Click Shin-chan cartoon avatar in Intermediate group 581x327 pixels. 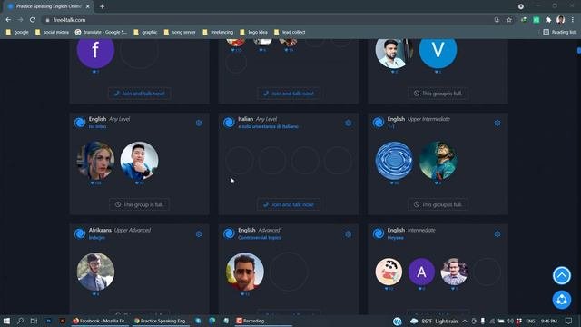point(389,272)
